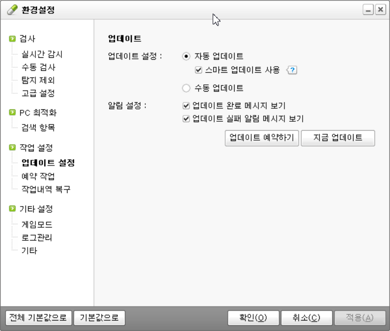Screen dimensions: 390x331
Task: Open the help tooltip for 스마트 업데이트
Action: coord(292,70)
